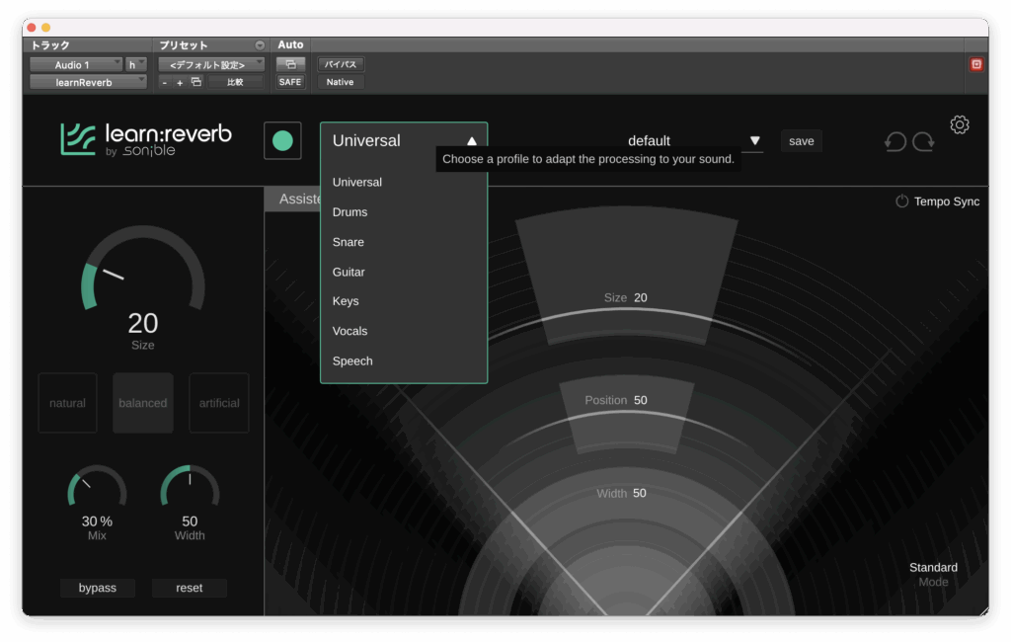This screenshot has width=1011, height=642.
Task: Click the copy settings icon beside the plus
Action: pyautogui.click(x=196, y=82)
